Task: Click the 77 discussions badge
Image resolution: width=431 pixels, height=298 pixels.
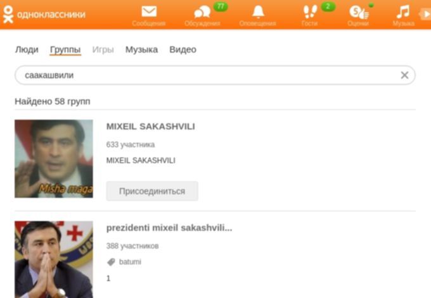Action: 221,6
